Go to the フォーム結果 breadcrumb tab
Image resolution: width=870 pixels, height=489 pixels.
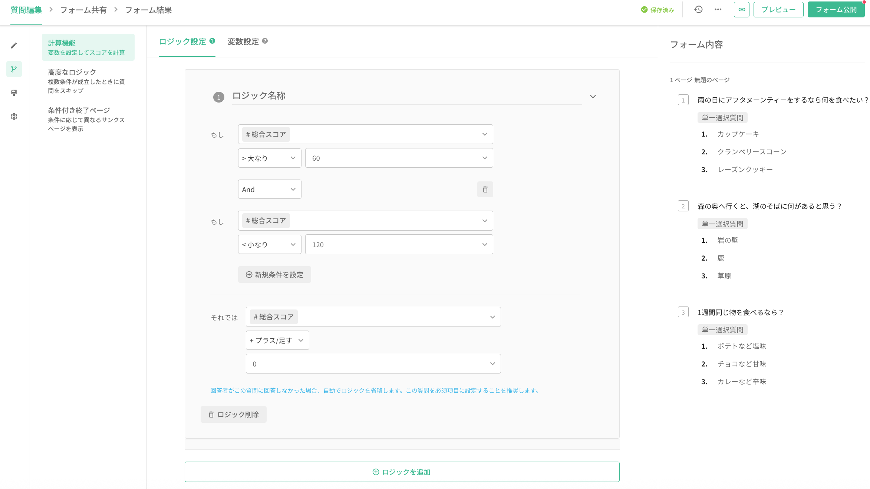(148, 10)
